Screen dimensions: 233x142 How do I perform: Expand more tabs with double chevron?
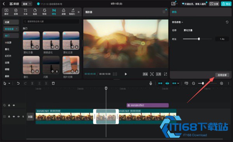click(x=78, y=12)
